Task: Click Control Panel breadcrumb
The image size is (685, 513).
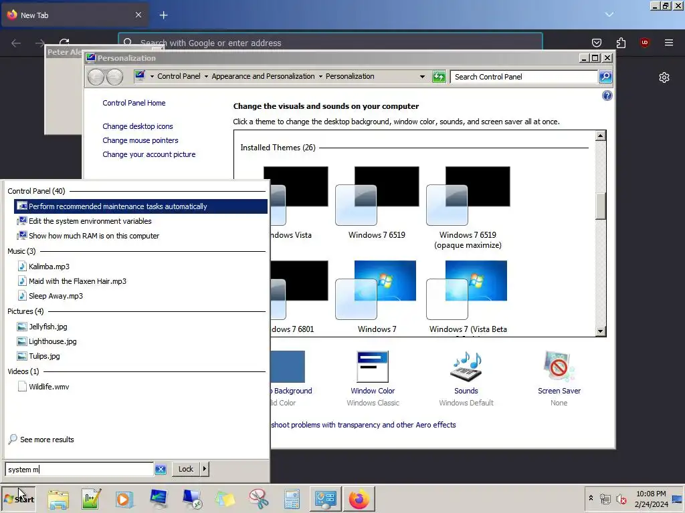Action: pos(179,76)
